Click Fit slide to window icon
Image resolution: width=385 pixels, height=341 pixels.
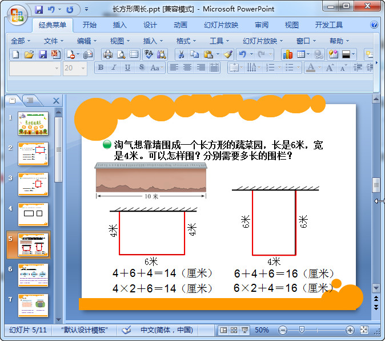click(x=364, y=330)
